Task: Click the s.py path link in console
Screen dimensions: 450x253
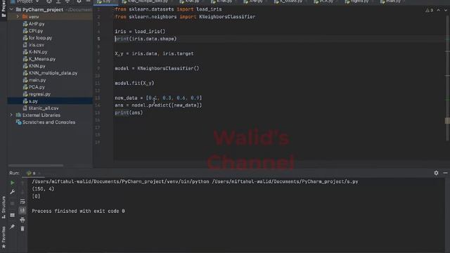Action: 285,181
